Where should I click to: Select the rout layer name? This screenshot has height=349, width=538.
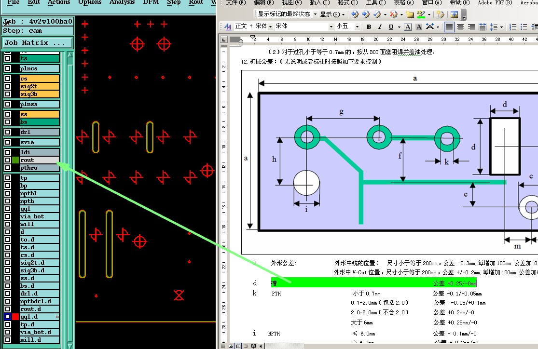pyautogui.click(x=40, y=160)
